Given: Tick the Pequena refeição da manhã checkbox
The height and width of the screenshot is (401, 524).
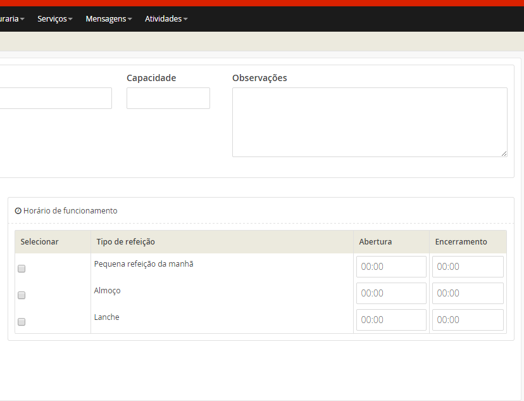Looking at the screenshot, I should [22, 269].
